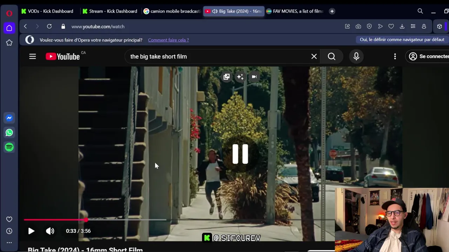Image resolution: width=449 pixels, height=252 pixels.
Task: Focus the YouTube search field
Action: point(217,56)
